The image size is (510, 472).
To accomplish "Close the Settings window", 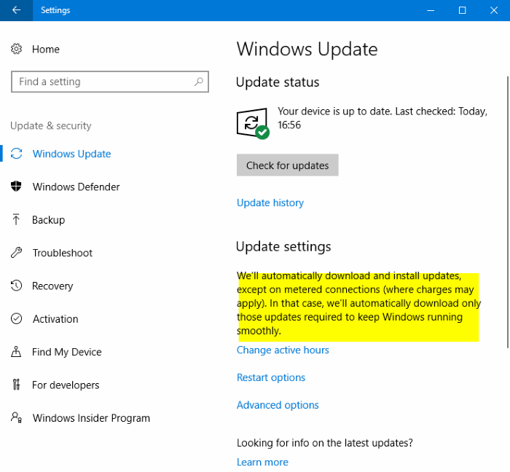I will tap(494, 10).
